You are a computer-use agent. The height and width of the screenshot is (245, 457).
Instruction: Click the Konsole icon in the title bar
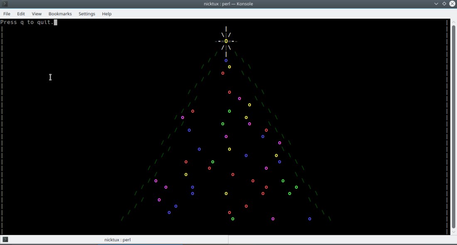click(x=5, y=4)
